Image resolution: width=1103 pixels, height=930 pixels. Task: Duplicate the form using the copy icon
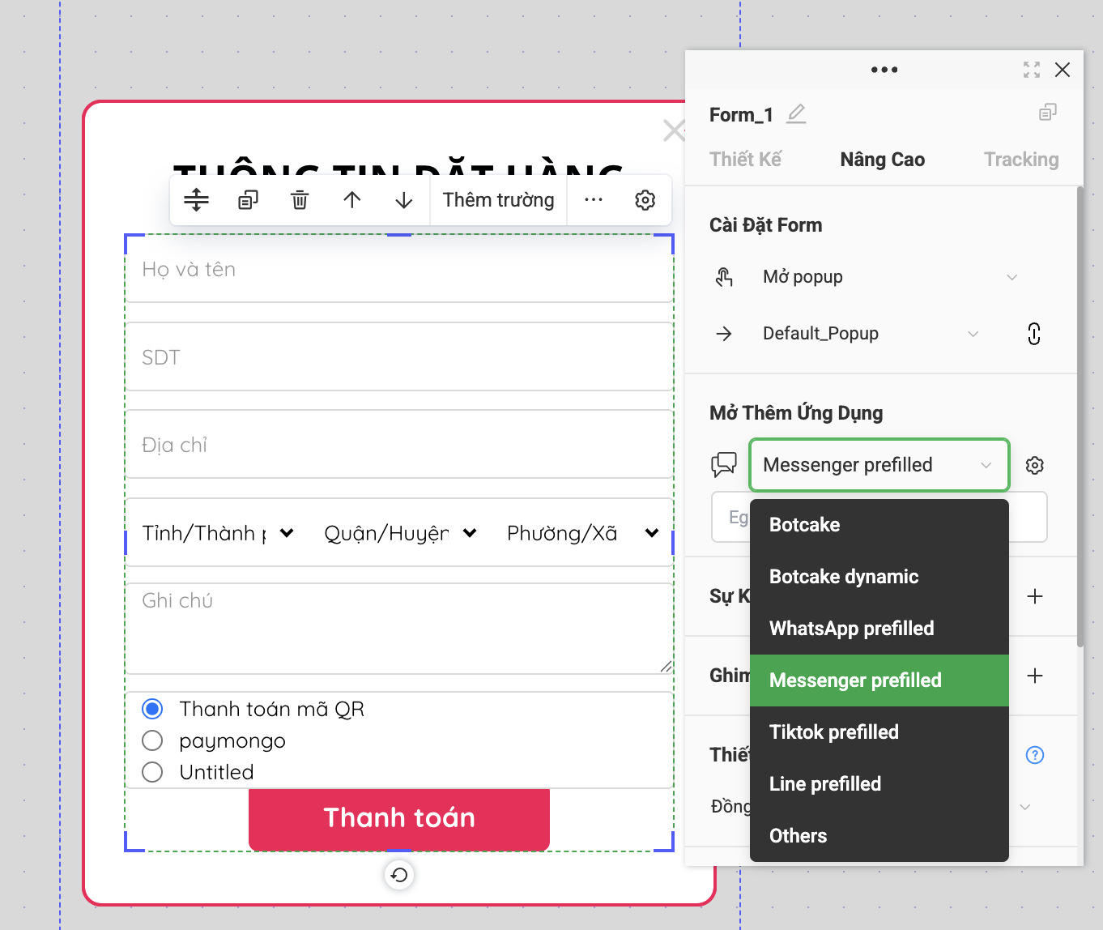pyautogui.click(x=248, y=199)
